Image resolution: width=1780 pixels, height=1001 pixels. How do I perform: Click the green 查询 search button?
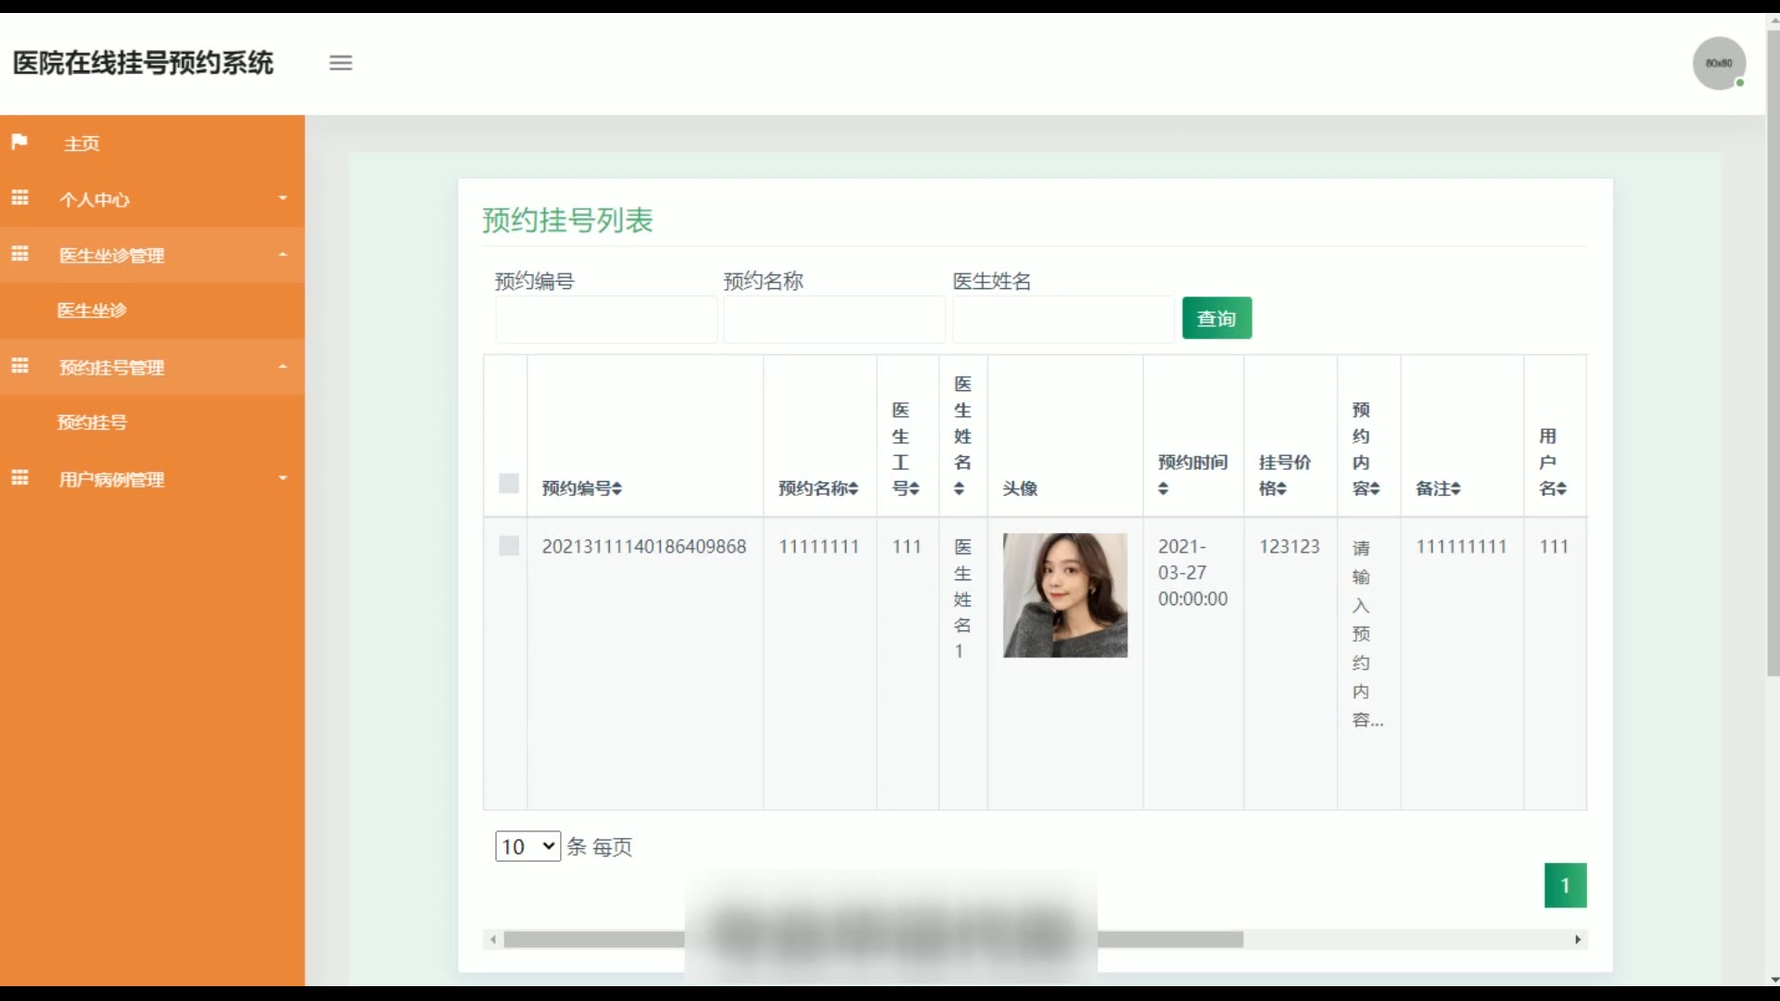tap(1216, 318)
